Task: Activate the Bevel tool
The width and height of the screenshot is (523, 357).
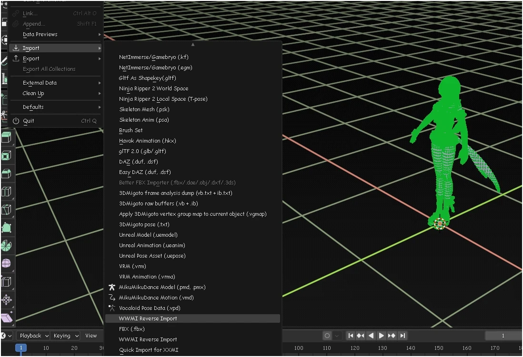Action: pyautogui.click(x=6, y=174)
